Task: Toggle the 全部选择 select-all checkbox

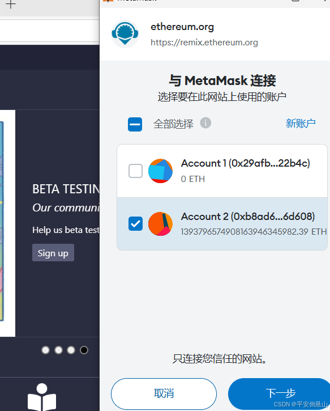Action: click(x=135, y=124)
